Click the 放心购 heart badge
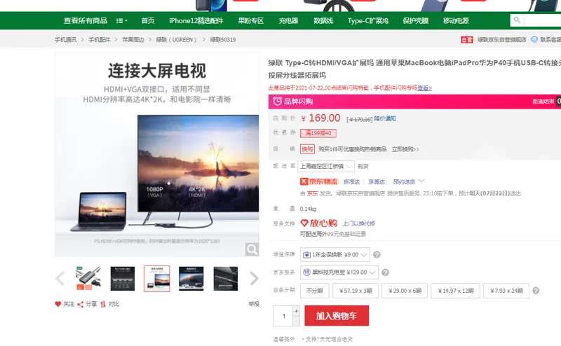Screen dimensions: 561x346 point(318,223)
